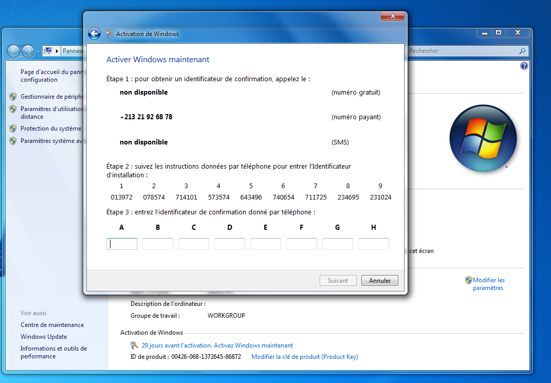
Task: Click installation ID group 740654
Action: pyautogui.click(x=283, y=197)
